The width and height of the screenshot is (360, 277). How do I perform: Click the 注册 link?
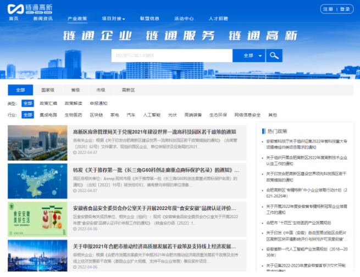(x=328, y=9)
